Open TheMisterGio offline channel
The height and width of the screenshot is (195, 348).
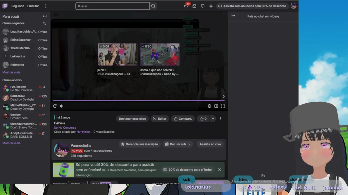(x=25, y=48)
